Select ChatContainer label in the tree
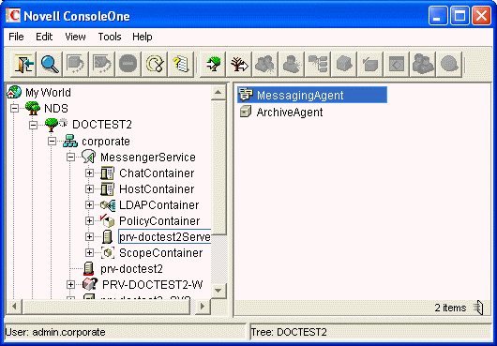The image size is (497, 346). tap(157, 173)
